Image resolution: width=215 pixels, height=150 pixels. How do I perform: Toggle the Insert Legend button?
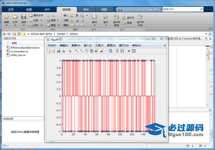click(122, 51)
